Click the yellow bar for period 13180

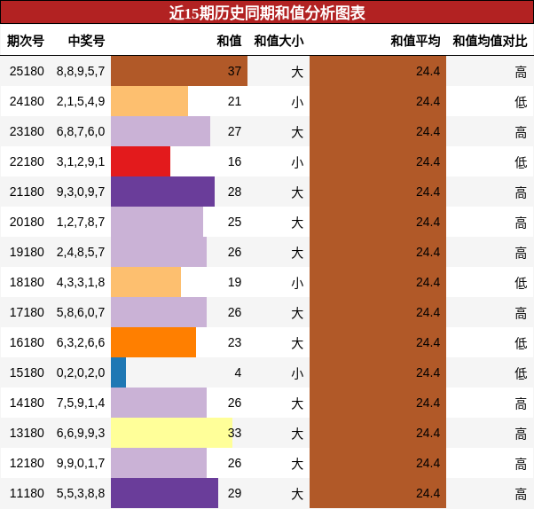pos(172,433)
